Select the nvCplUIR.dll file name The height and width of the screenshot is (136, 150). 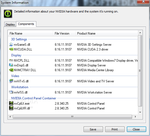22,108
